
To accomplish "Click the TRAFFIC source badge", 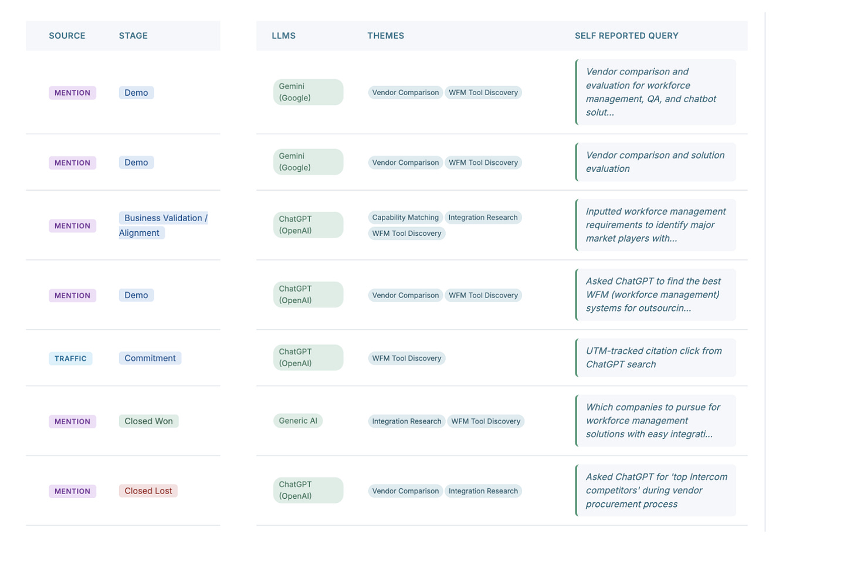I will coord(70,358).
